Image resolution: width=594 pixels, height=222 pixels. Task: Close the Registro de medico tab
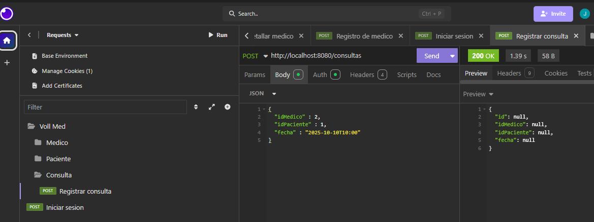coord(400,36)
